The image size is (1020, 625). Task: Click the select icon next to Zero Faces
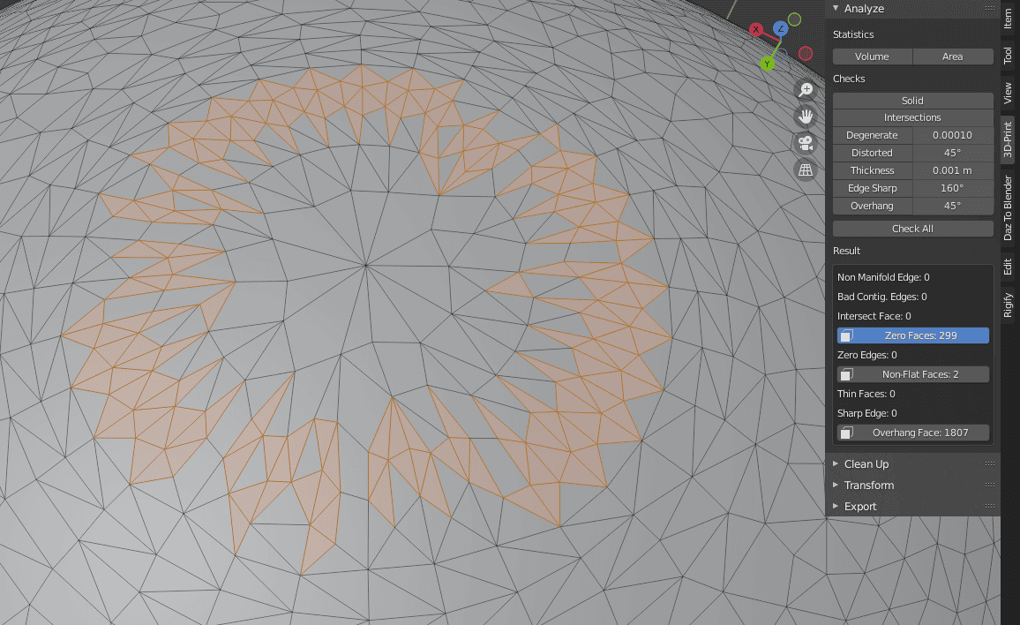848,335
